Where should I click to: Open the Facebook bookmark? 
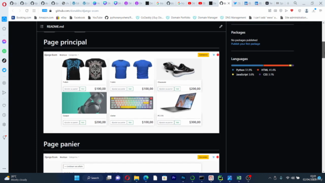(77, 18)
